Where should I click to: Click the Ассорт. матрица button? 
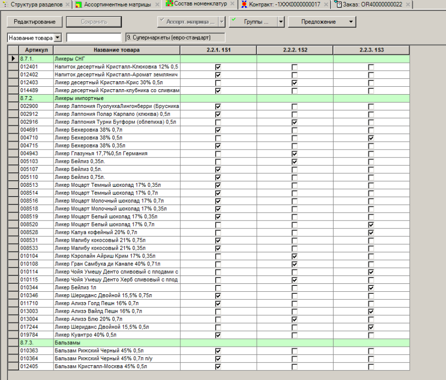click(188, 22)
